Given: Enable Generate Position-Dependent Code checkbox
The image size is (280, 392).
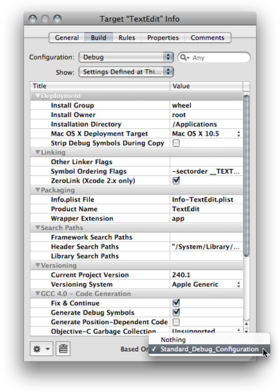Looking at the screenshot, I should tap(176, 322).
